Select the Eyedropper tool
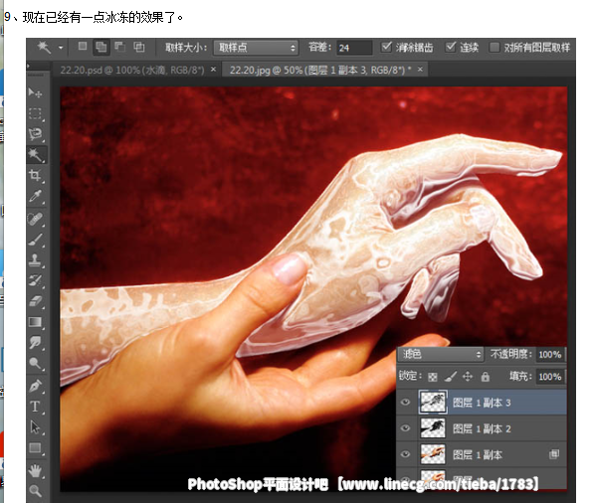 (x=35, y=197)
